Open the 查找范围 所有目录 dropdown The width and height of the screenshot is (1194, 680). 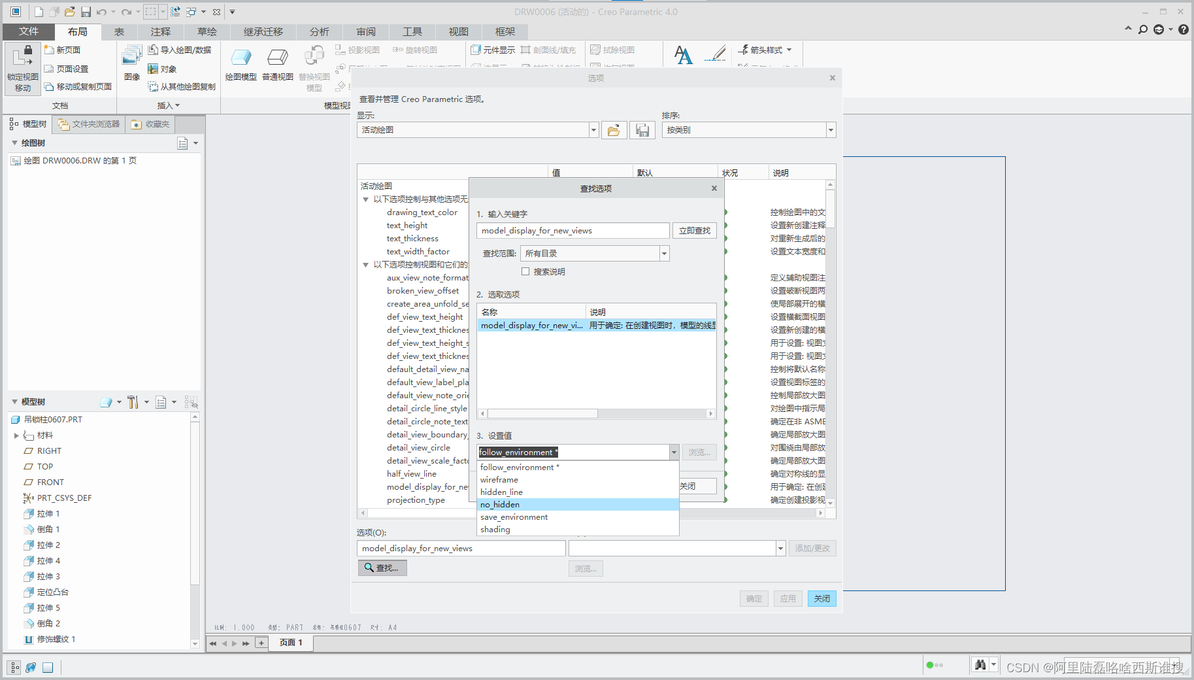(664, 254)
